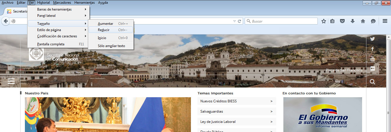Image resolution: width=391 pixels, height=132 pixels.
Task: Open the Twitter icon on the page
Action: point(372,39)
